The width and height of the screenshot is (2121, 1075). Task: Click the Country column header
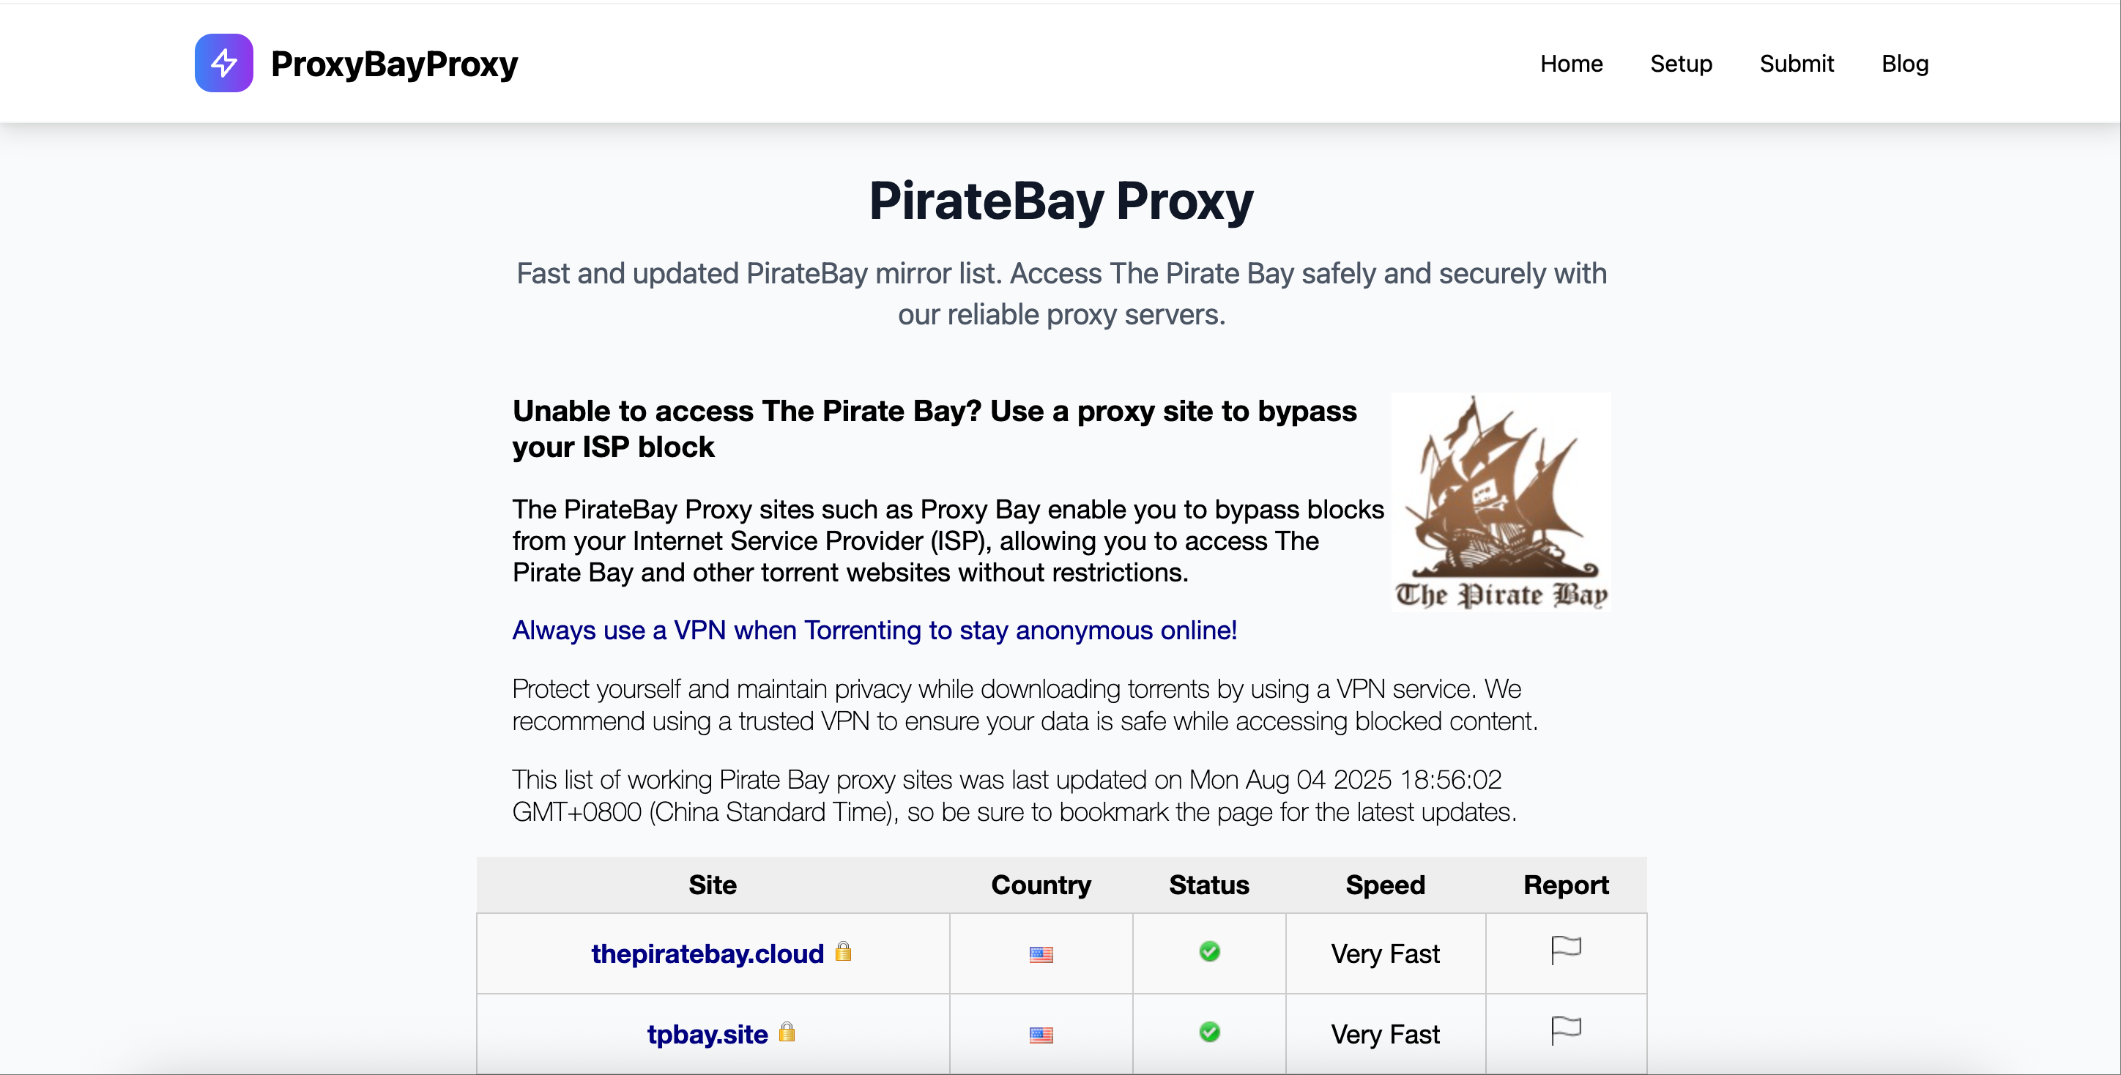point(1041,885)
